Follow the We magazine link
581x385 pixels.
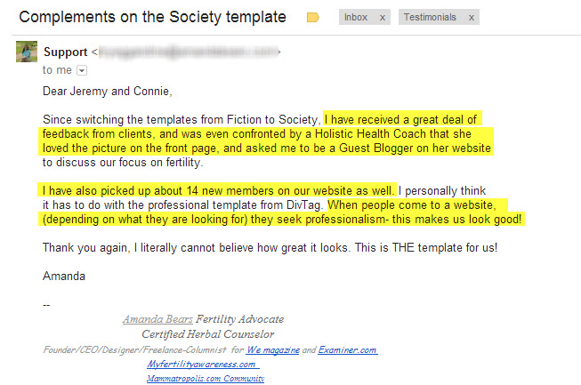pos(273,349)
